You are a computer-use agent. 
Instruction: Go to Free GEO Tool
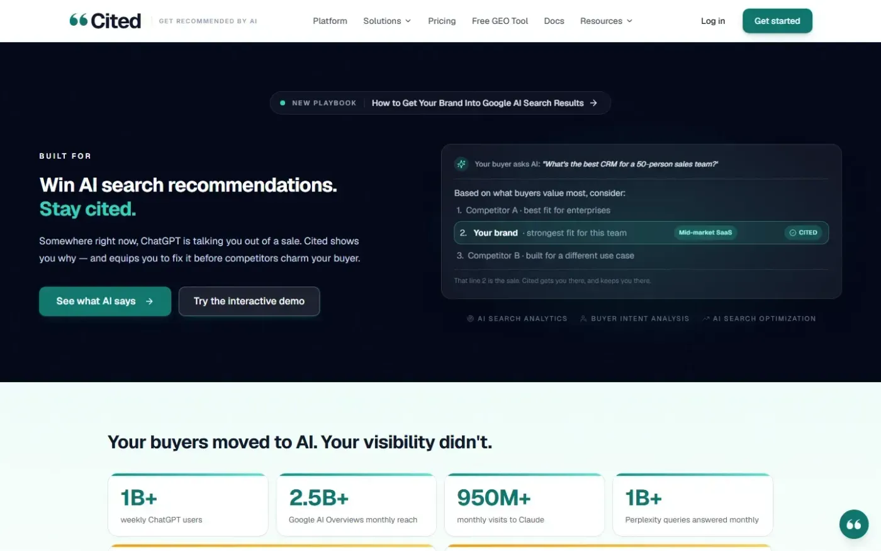coord(500,21)
